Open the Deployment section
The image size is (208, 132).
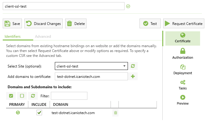(x=183, y=69)
